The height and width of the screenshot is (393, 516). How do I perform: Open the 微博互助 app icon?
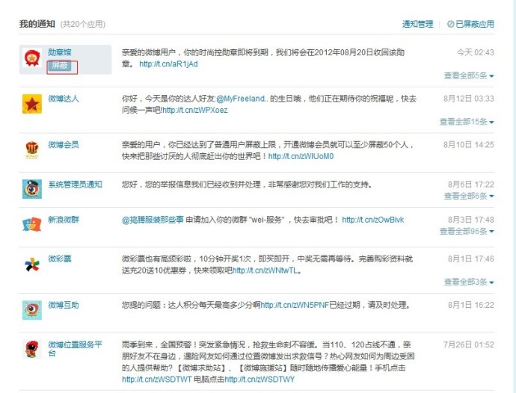click(32, 310)
